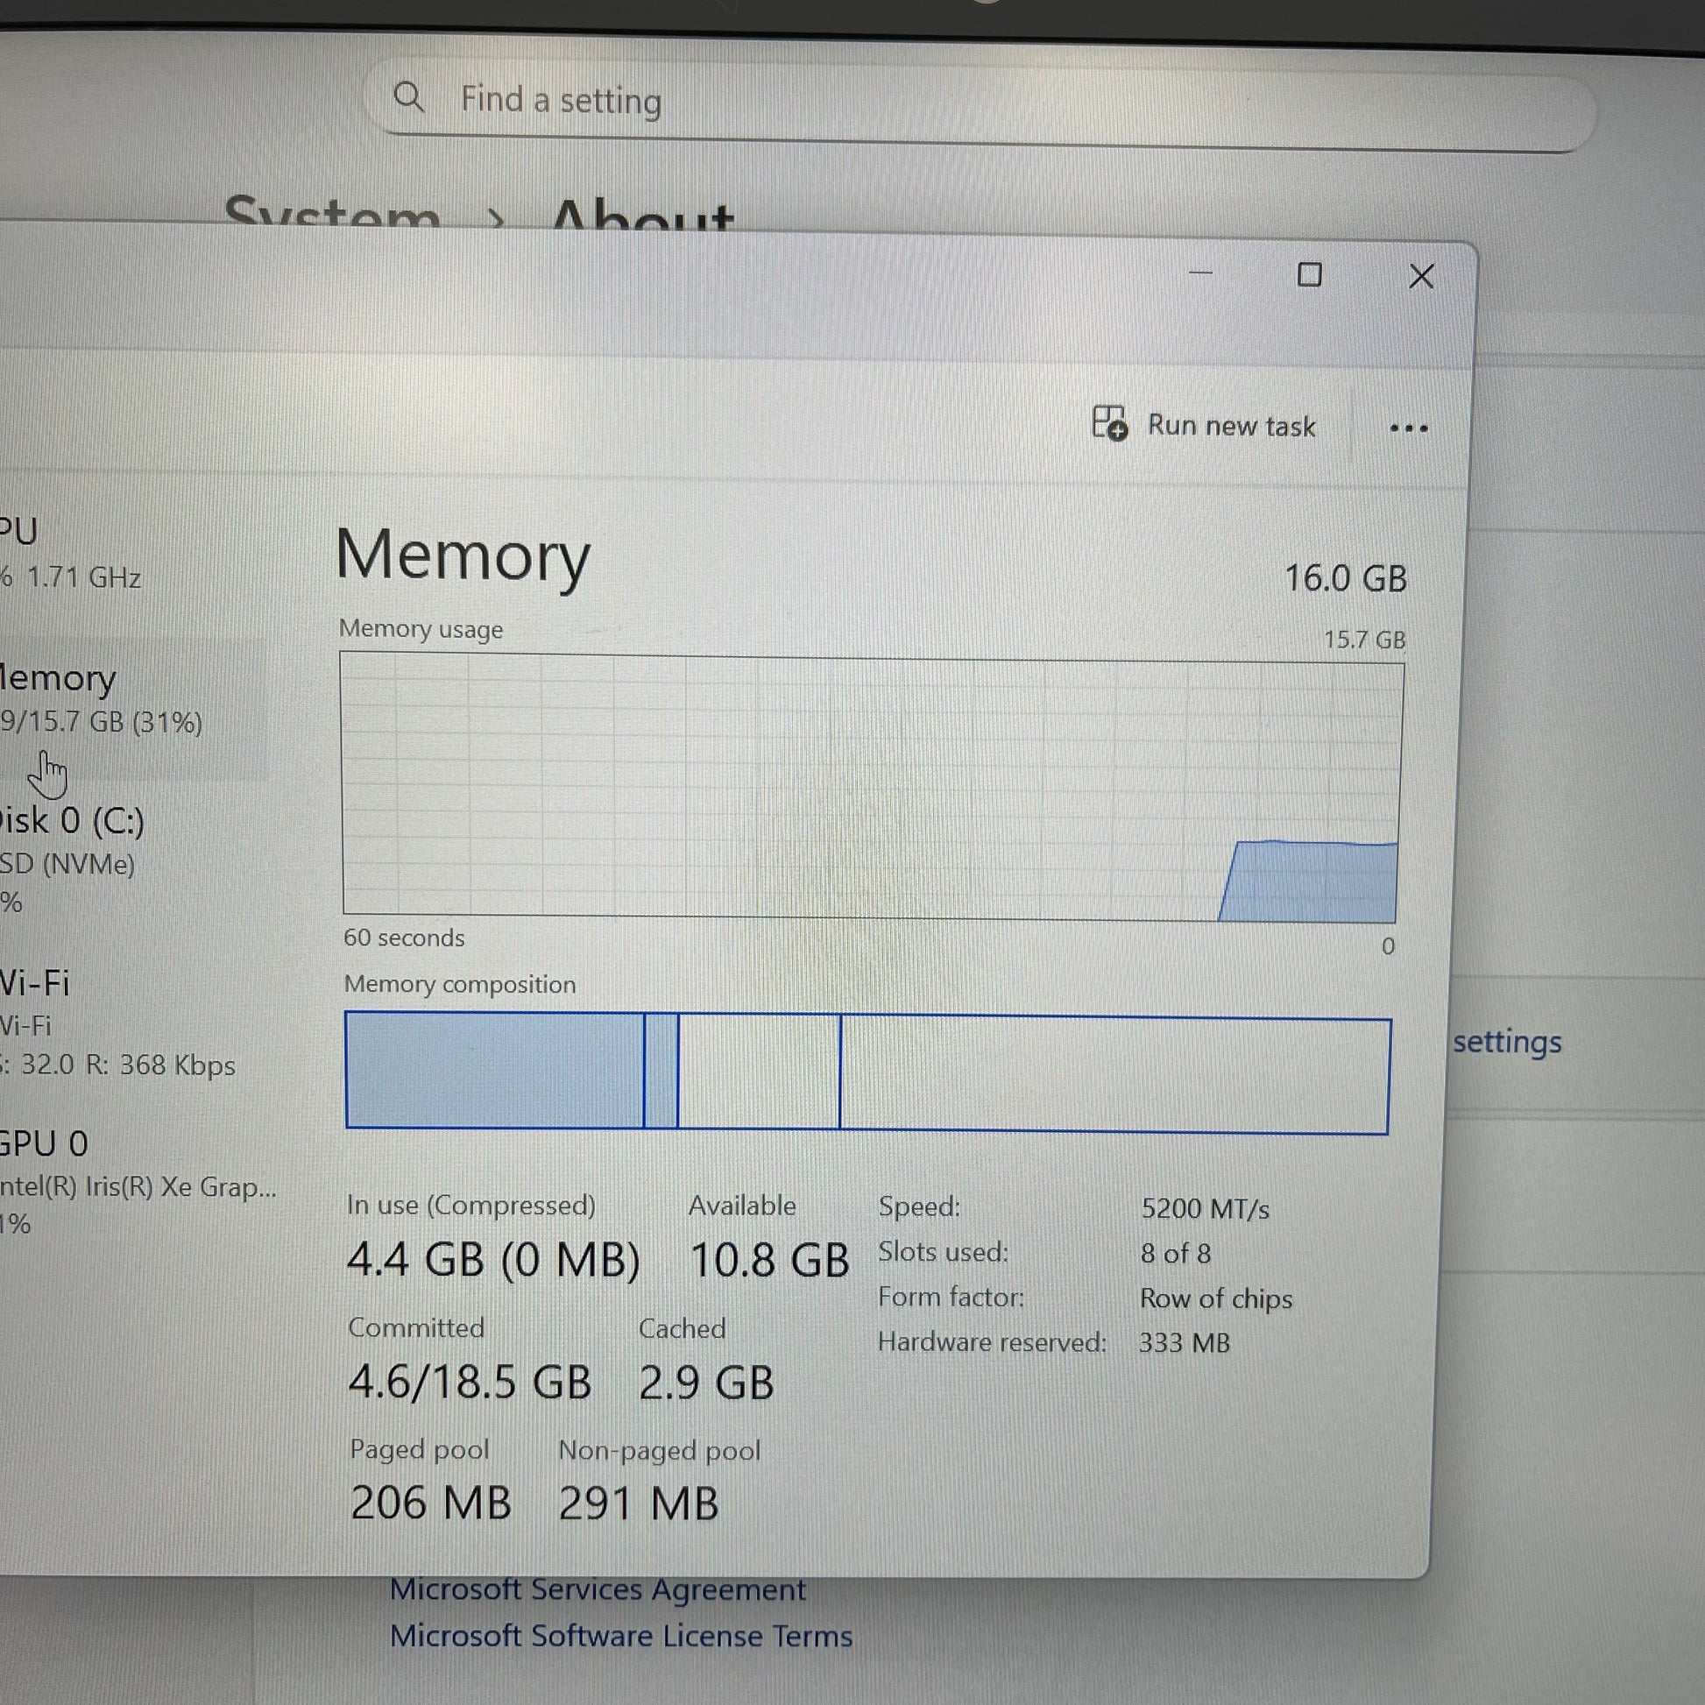Click the Run new task button label
Image resolution: width=1705 pixels, height=1705 pixels.
1231,426
